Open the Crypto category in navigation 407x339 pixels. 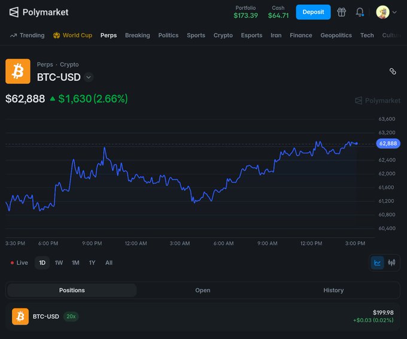coord(223,35)
